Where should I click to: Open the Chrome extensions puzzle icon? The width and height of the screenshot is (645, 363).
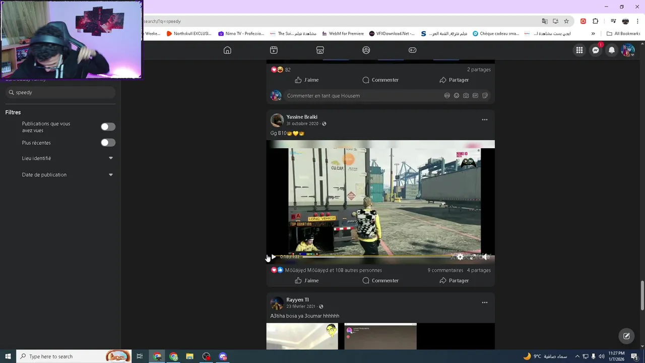pos(596,21)
